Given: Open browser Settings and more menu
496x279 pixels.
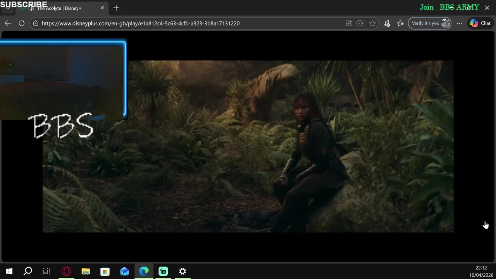Looking at the screenshot, I should pos(459,23).
